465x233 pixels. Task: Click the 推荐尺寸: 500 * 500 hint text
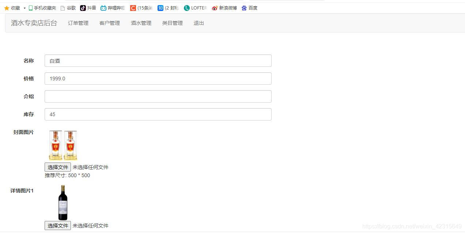67,175
